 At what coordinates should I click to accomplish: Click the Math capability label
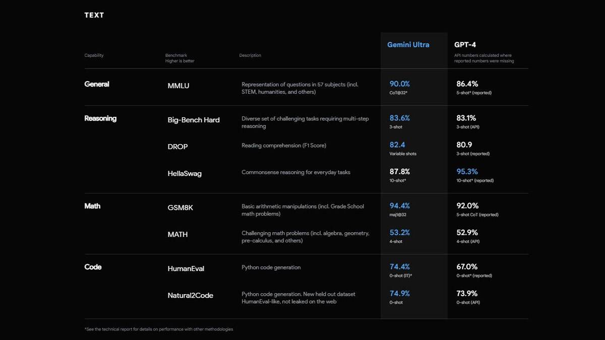92,206
